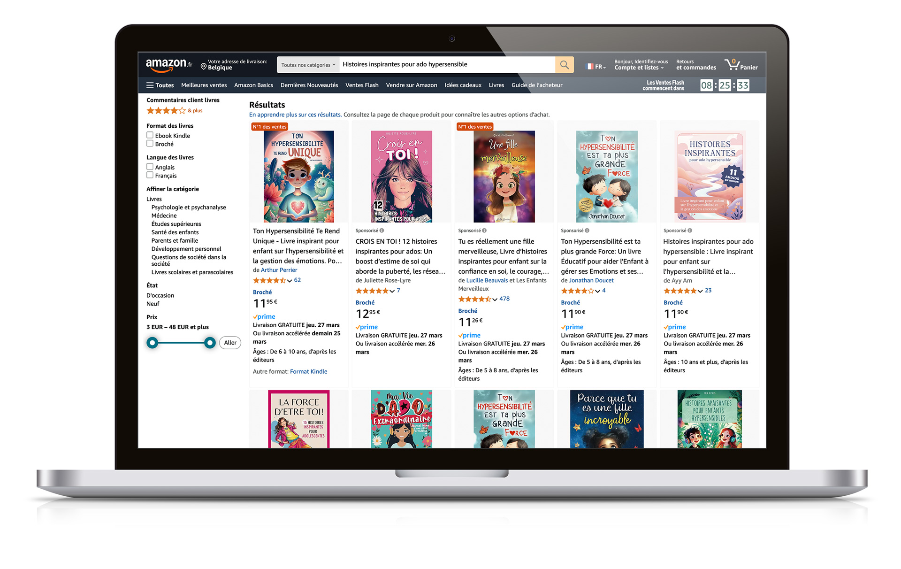Click the delivery location pin icon
Viewport: 901px width, 569px height.
pyautogui.click(x=204, y=66)
